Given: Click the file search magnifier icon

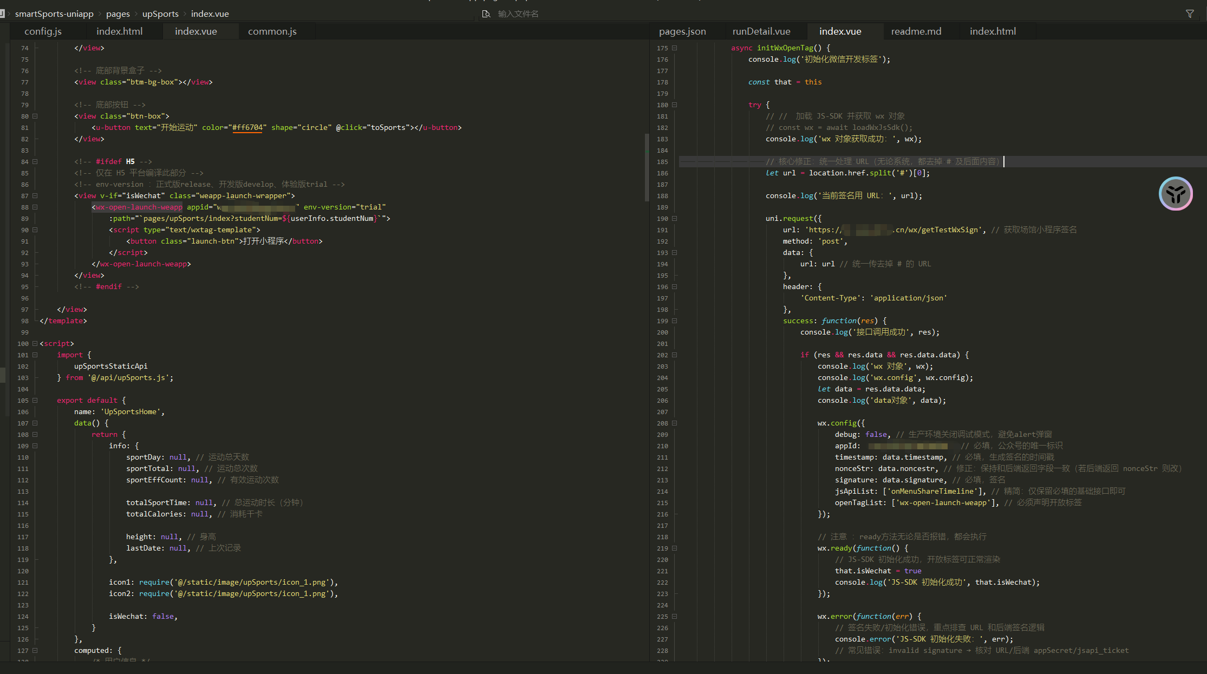Looking at the screenshot, I should [486, 14].
